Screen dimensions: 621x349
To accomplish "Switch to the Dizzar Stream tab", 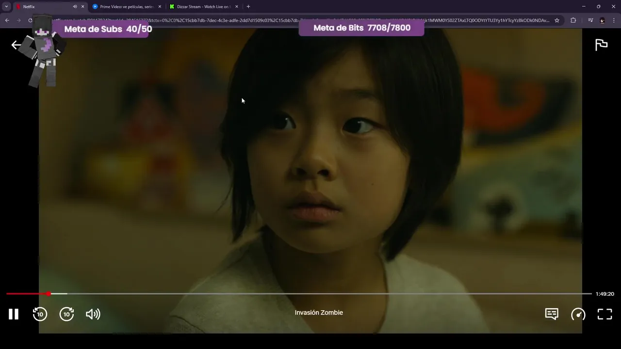I will click(203, 7).
